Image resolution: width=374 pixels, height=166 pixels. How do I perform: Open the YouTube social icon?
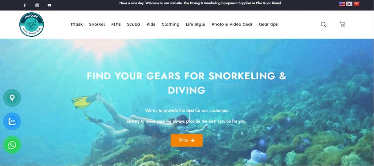[x=49, y=5]
